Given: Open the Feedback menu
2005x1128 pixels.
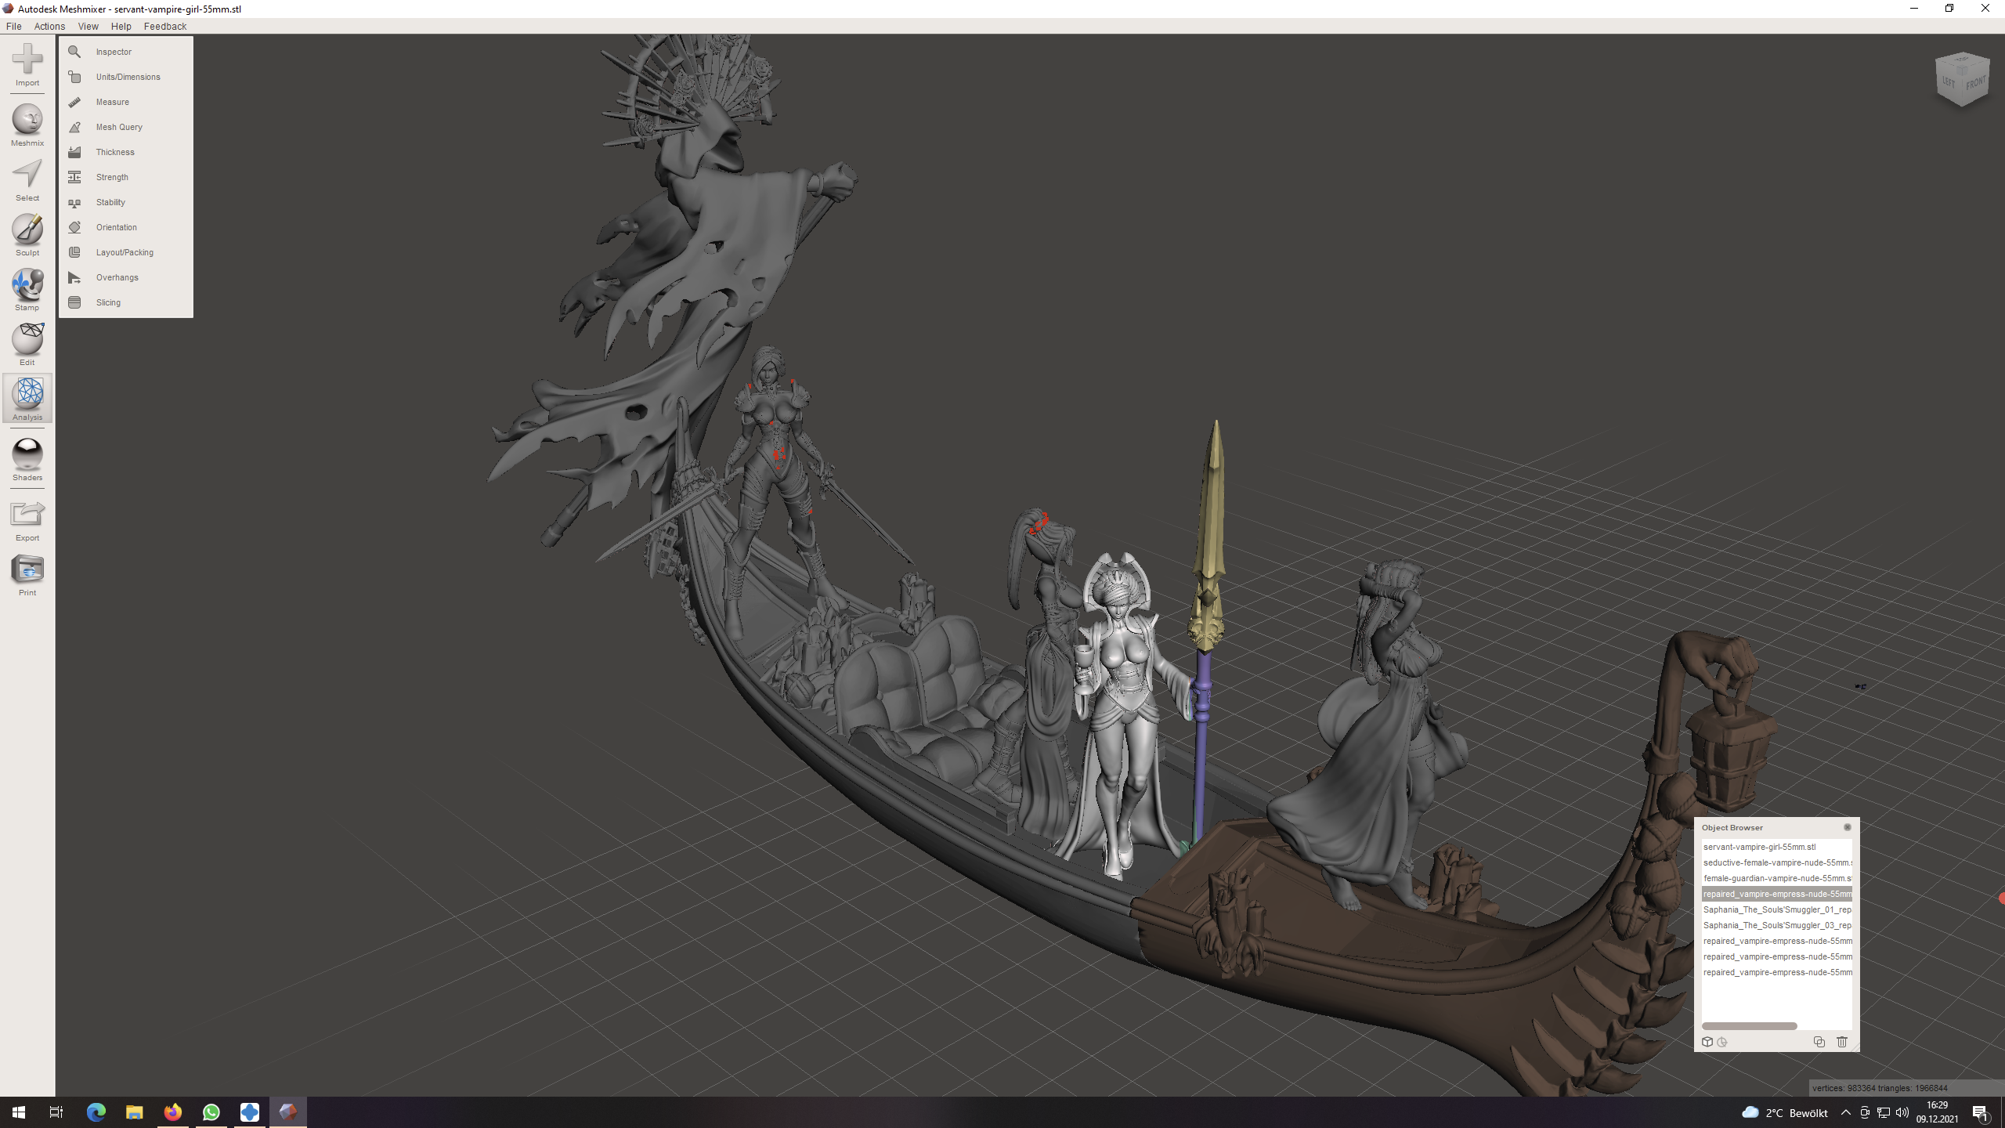Looking at the screenshot, I should (x=164, y=26).
